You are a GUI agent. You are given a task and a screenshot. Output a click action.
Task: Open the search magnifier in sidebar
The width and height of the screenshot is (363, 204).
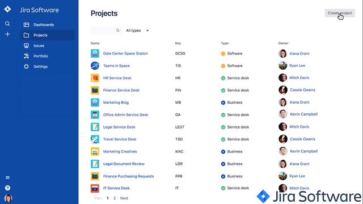7,24
